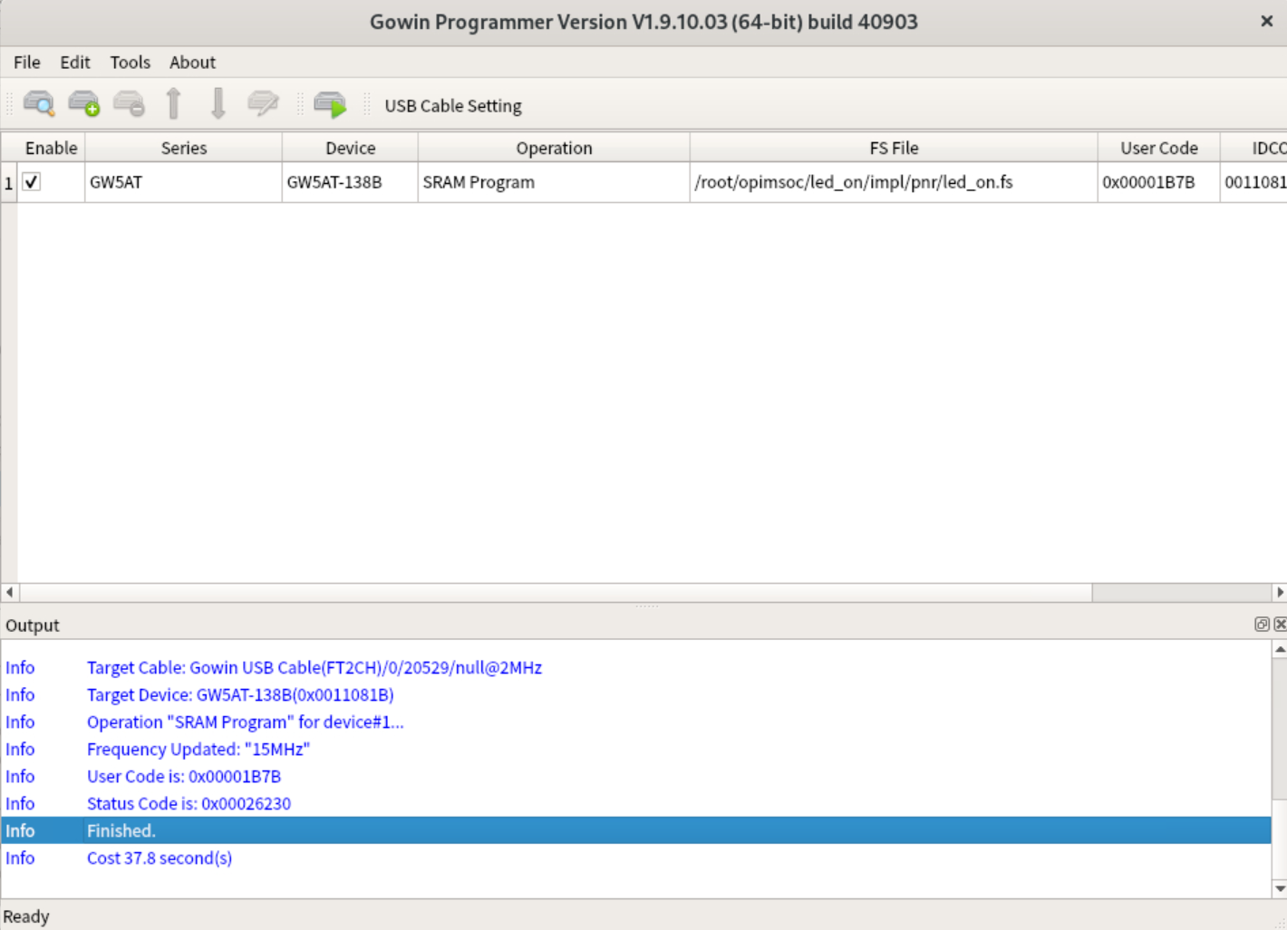Select the SRAM Program operation cell

point(554,182)
